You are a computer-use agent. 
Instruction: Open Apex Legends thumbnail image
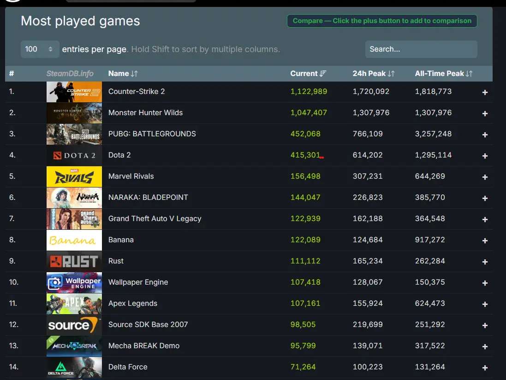(74, 304)
